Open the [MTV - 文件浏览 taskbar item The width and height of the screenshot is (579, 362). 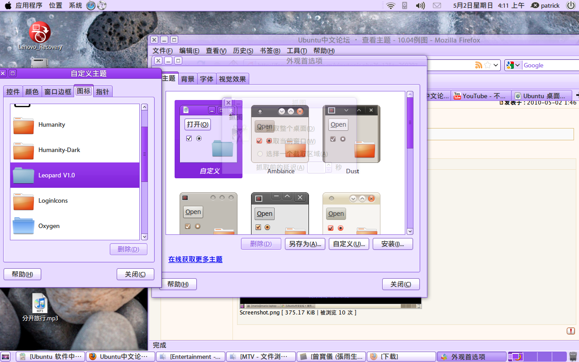261,357
